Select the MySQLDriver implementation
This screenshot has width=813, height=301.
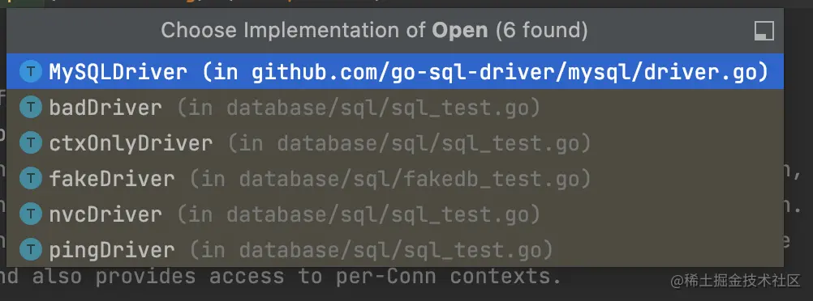coord(394,71)
